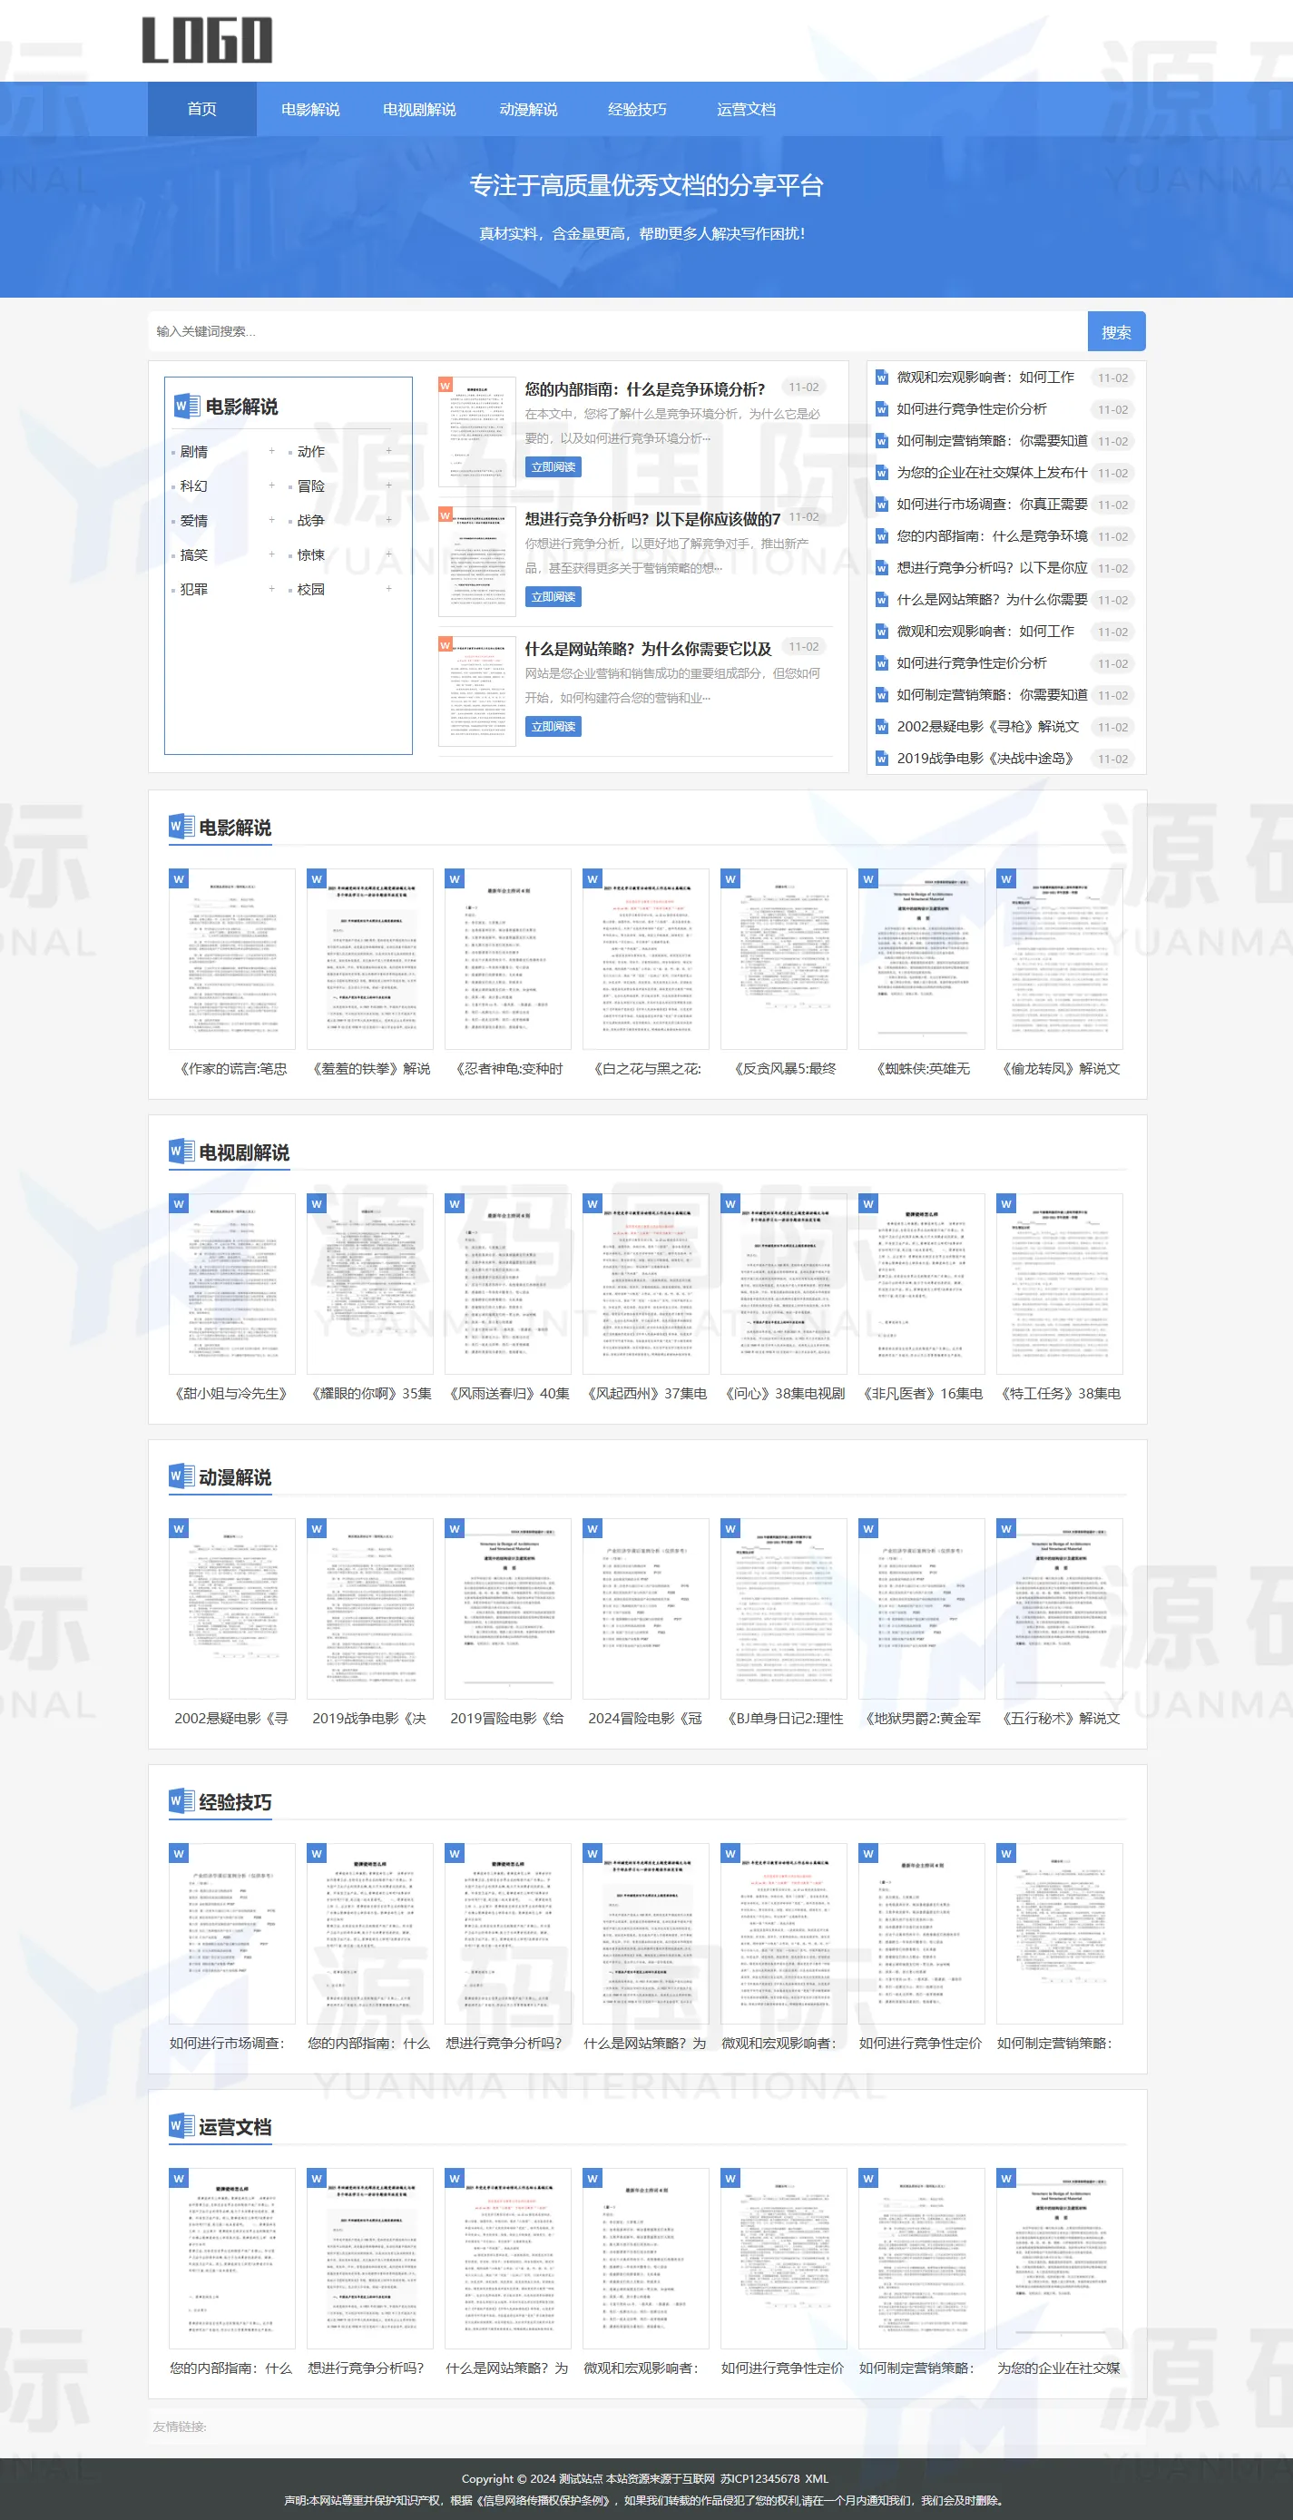This screenshot has width=1293, height=2520.
Task: Click the Word icon beside the 经验技巧 section heading
Action: point(181,1801)
